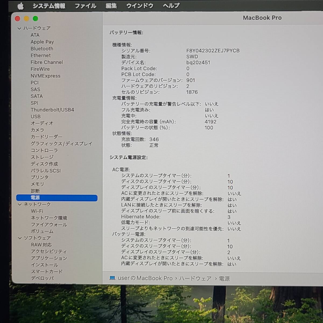Click ハードウェア in the path bar
323x323 pixels.
pos(195,279)
